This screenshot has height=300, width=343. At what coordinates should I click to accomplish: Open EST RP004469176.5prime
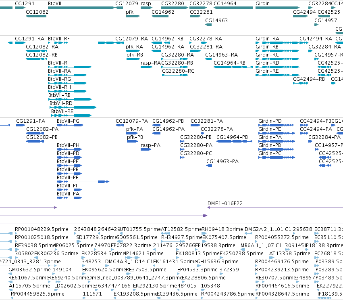(x=282, y=262)
